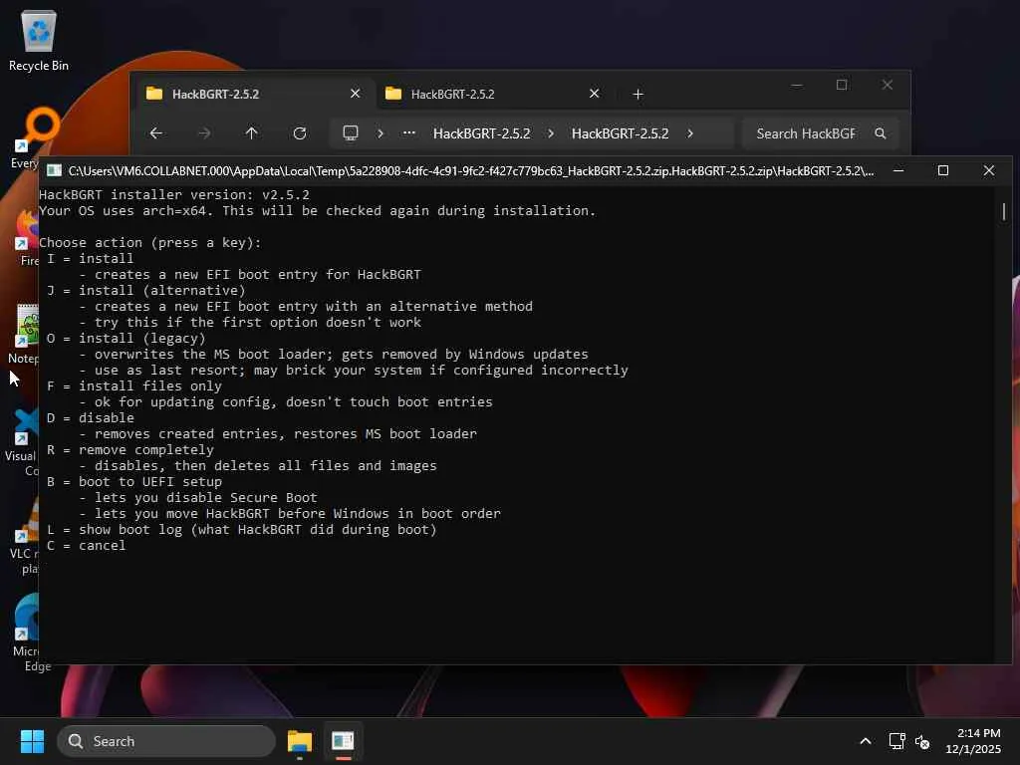Click the 'C = cancel' console line
Image resolution: width=1020 pixels, height=765 pixels.
coord(86,545)
